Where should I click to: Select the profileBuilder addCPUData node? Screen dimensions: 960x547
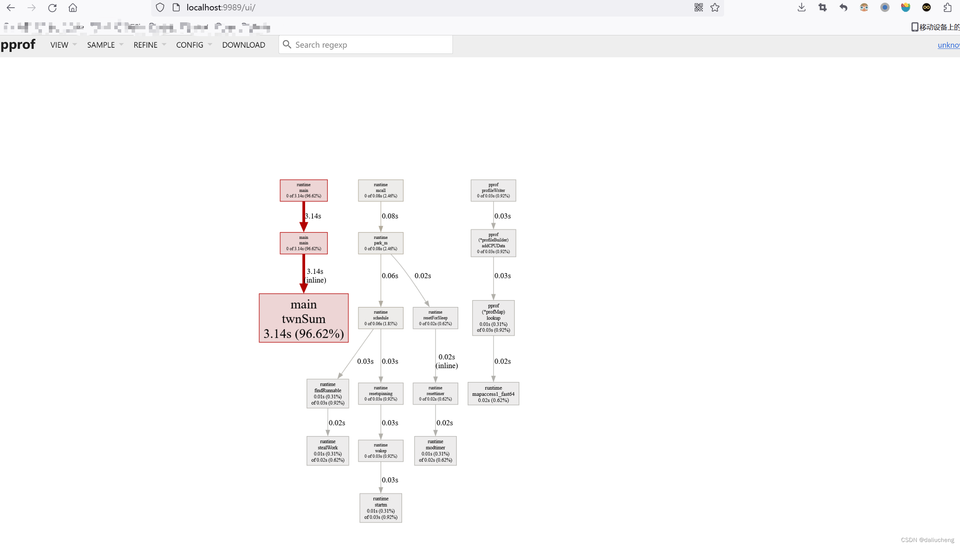(493, 243)
